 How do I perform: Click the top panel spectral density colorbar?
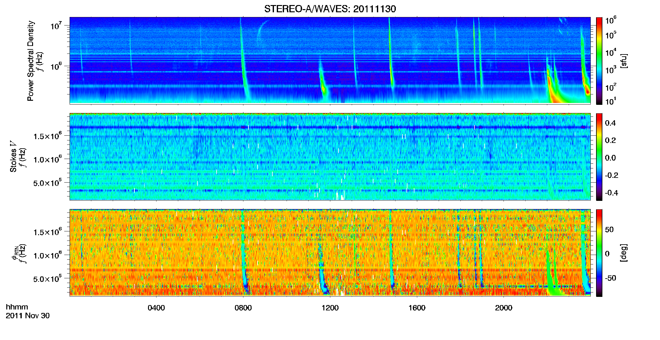point(599,61)
